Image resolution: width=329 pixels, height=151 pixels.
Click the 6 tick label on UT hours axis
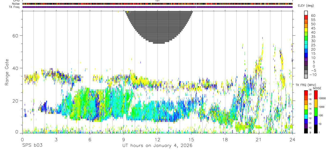pyautogui.click(x=90, y=139)
